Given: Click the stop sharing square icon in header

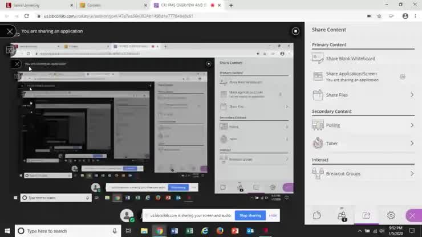Looking at the screenshot, I should click(295, 31).
